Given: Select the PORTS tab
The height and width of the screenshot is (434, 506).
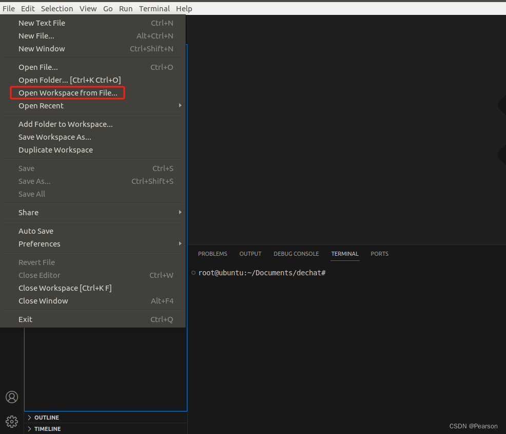Looking at the screenshot, I should pyautogui.click(x=379, y=253).
